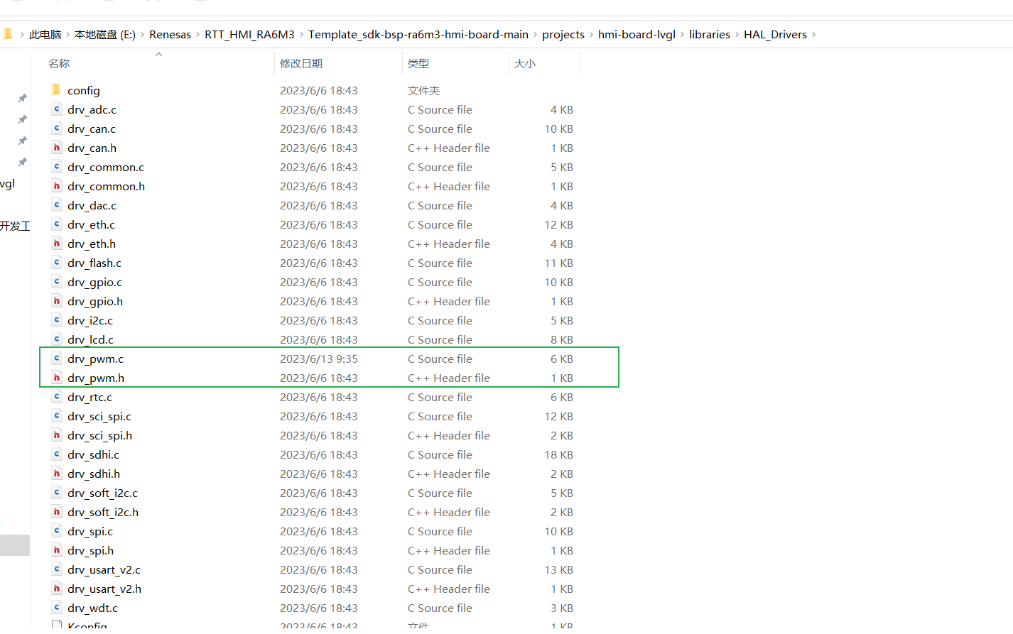Viewport: 1013px width, 634px height.
Task: Select the drv_spi.c file name
Action: click(x=90, y=531)
